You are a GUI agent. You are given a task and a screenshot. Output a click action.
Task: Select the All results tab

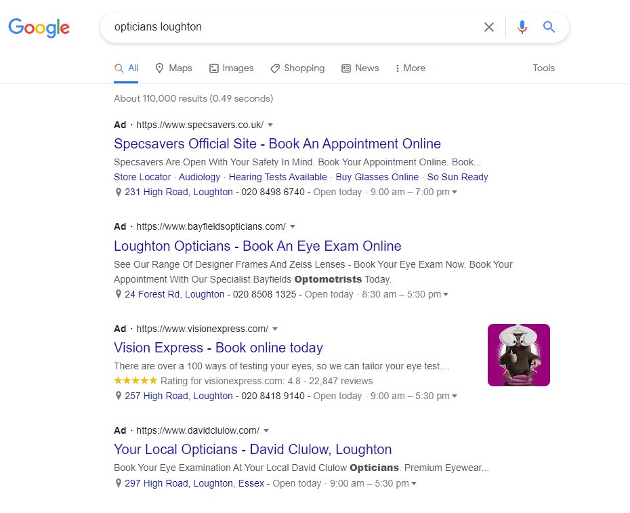click(x=126, y=68)
